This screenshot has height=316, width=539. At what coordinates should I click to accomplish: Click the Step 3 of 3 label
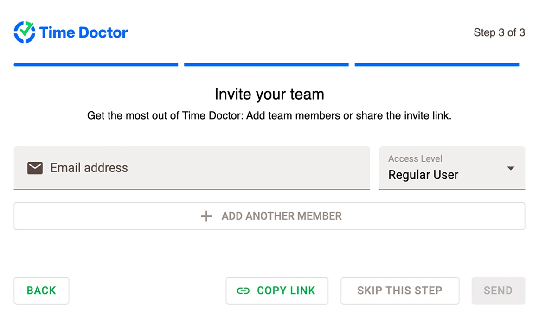click(500, 32)
